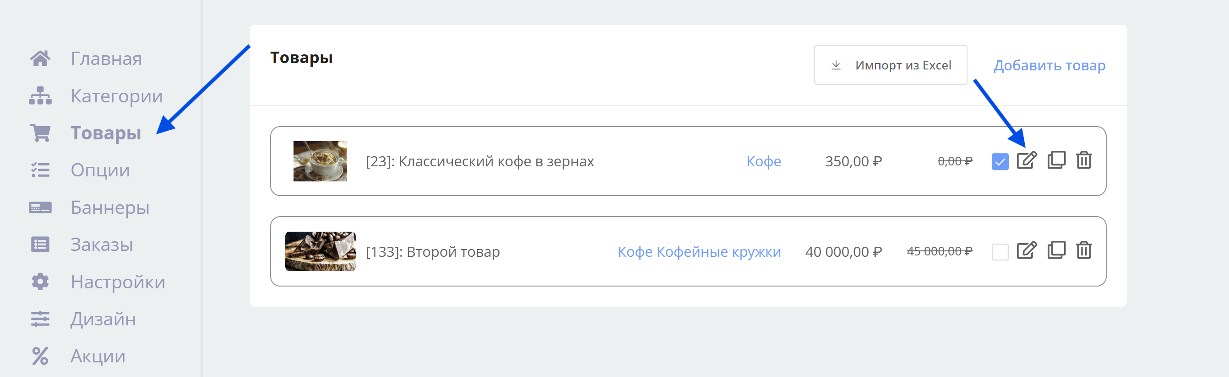1229x377 pixels.
Task: Delete the Классический кофе в зернах product
Action: tap(1083, 160)
